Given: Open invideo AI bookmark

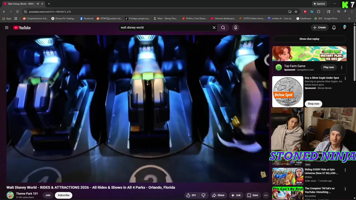Looking at the screenshot, I should tap(280, 19).
